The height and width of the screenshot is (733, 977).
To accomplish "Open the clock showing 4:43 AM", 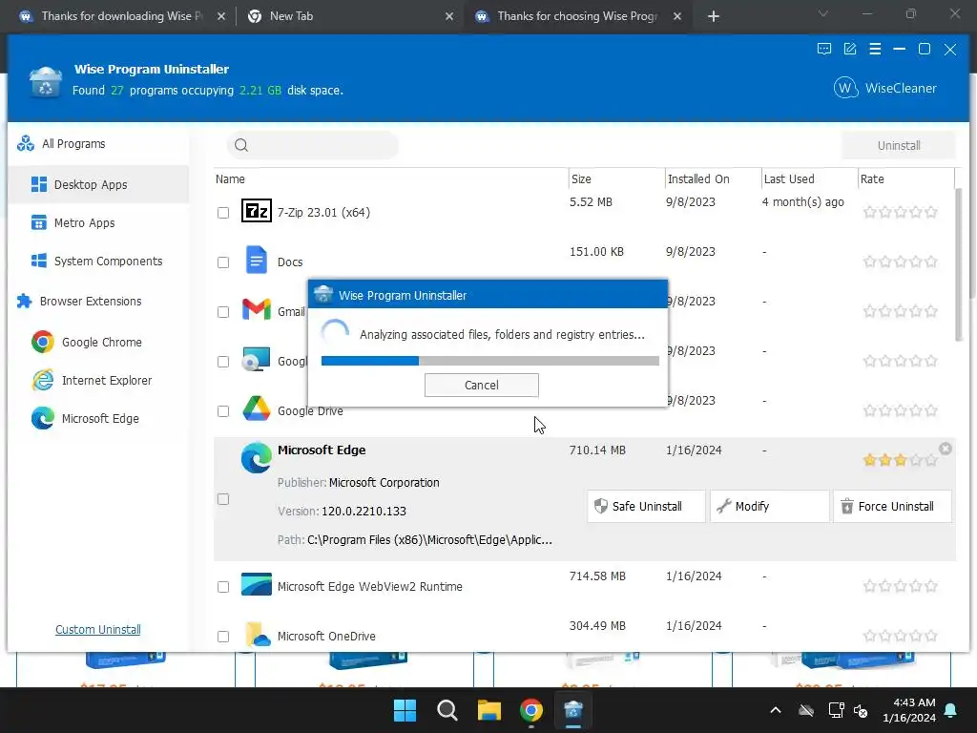I will click(x=909, y=710).
